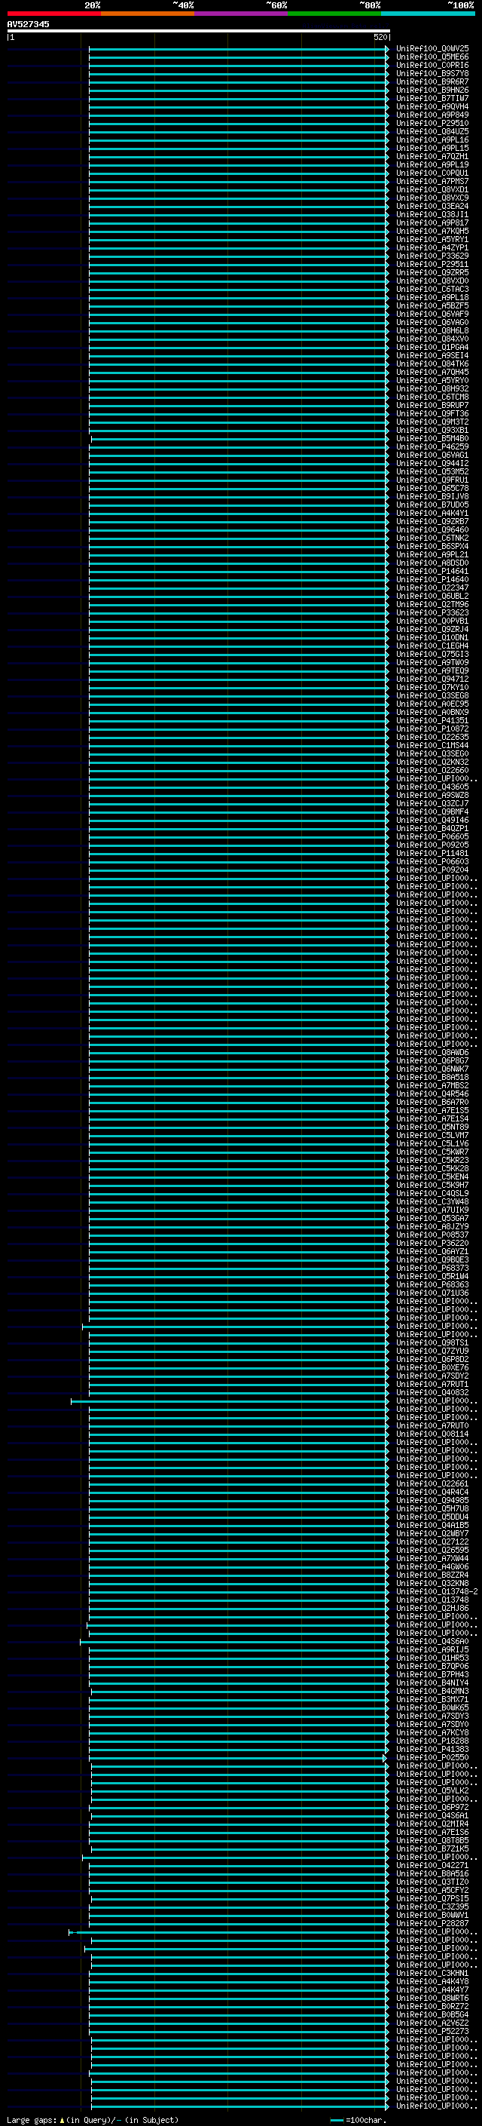
Task: Click hit label UniRef100_Q8H932
Action: [x=432, y=388]
